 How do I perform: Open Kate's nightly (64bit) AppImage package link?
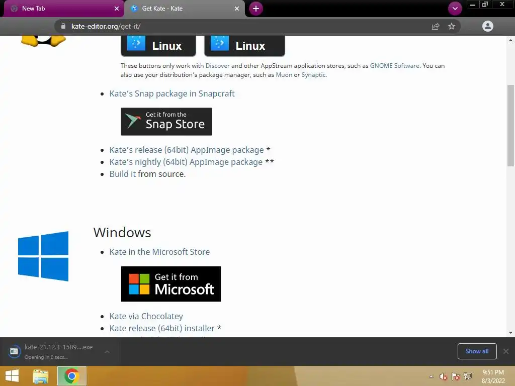[186, 162]
